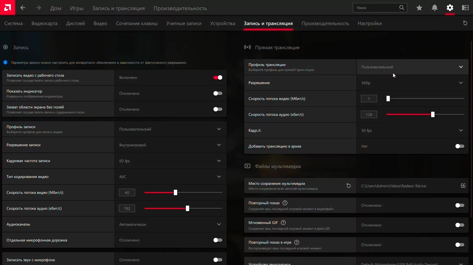Switch to Сочетания клавиш tab

[x=137, y=23]
